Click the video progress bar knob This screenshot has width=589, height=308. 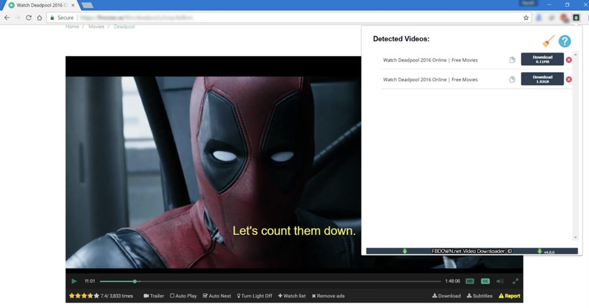point(135,281)
